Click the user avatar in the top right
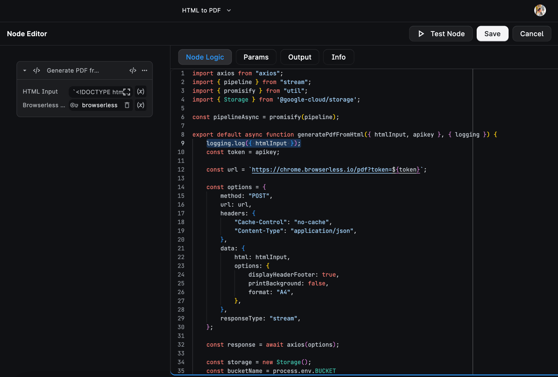 [x=540, y=11]
